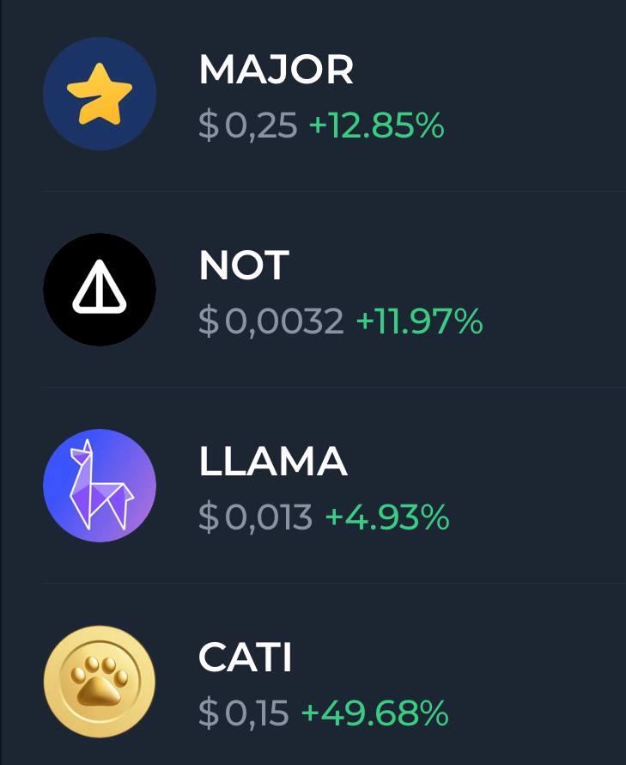Click the MAJOR +12.85% change
The width and height of the screenshot is (626, 765).
click(x=377, y=125)
